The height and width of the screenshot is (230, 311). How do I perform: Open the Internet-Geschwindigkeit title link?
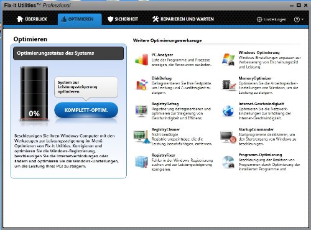pyautogui.click(x=261, y=104)
